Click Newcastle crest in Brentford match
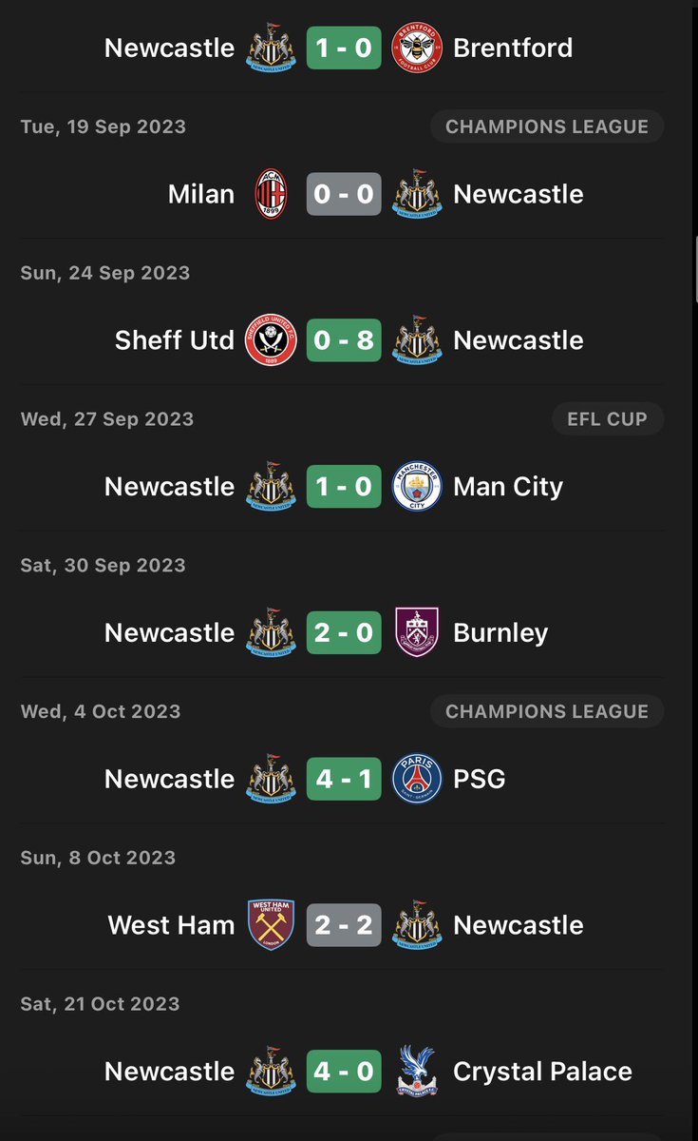 click(x=271, y=48)
